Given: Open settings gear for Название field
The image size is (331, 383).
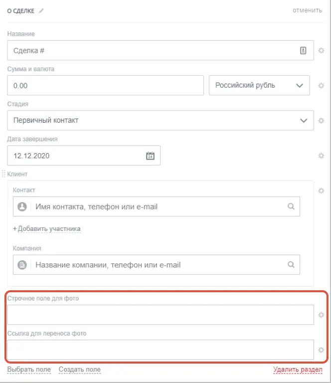Looking at the screenshot, I should coord(321,50).
